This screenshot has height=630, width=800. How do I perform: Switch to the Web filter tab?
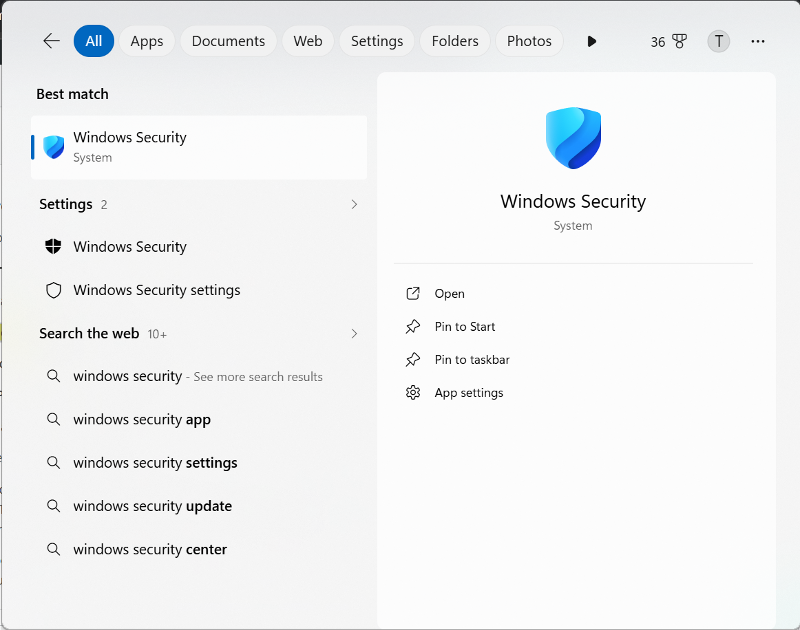308,41
